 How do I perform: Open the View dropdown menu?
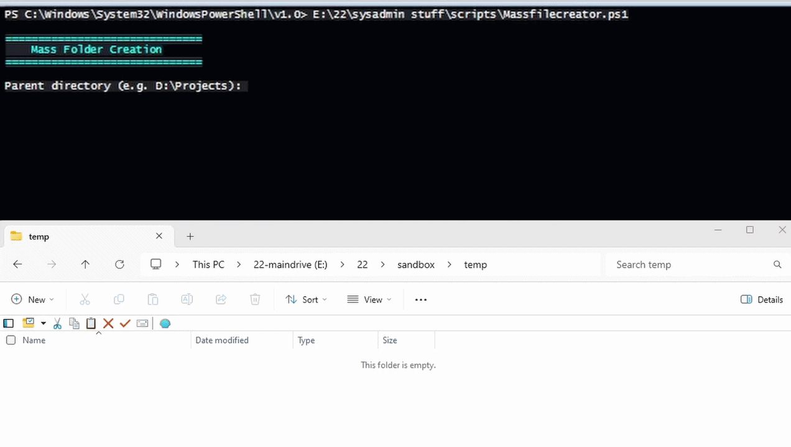(369, 299)
